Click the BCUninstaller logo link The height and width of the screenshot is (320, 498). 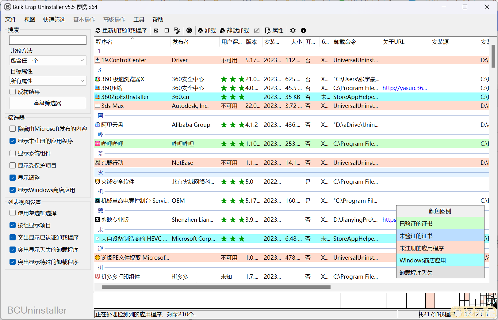(37, 311)
